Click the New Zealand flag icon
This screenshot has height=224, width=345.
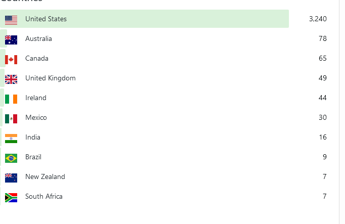[x=11, y=177]
